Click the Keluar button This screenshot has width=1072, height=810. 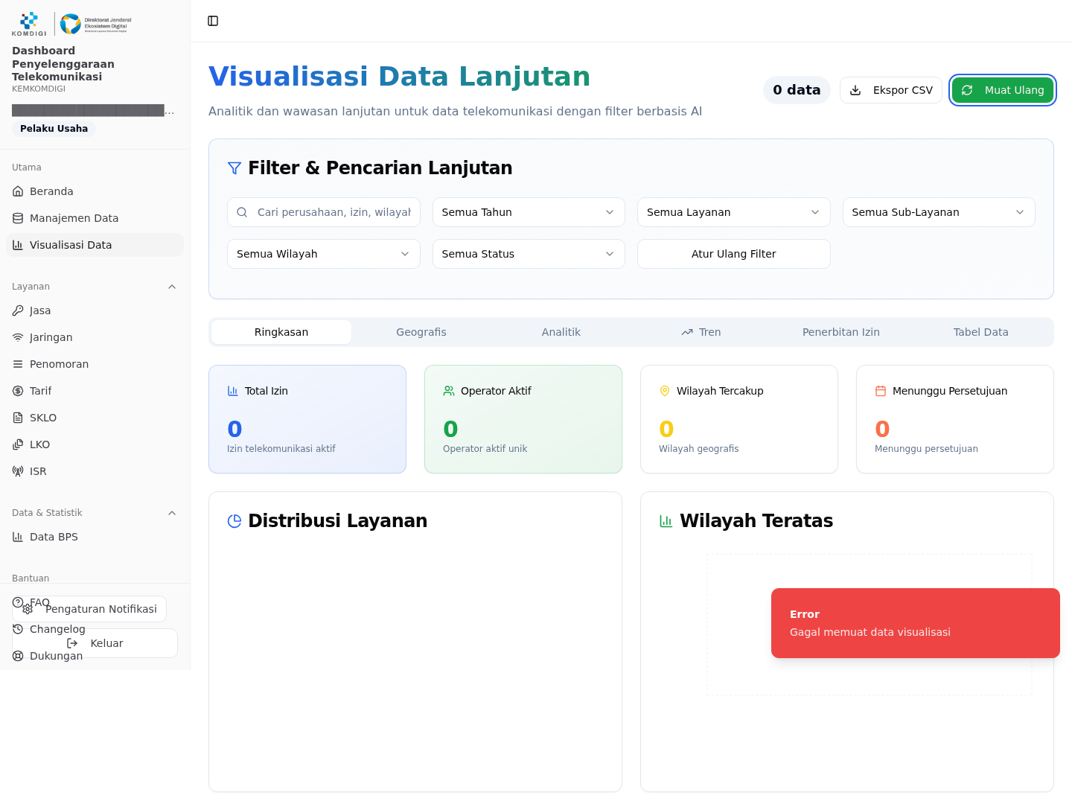click(95, 643)
